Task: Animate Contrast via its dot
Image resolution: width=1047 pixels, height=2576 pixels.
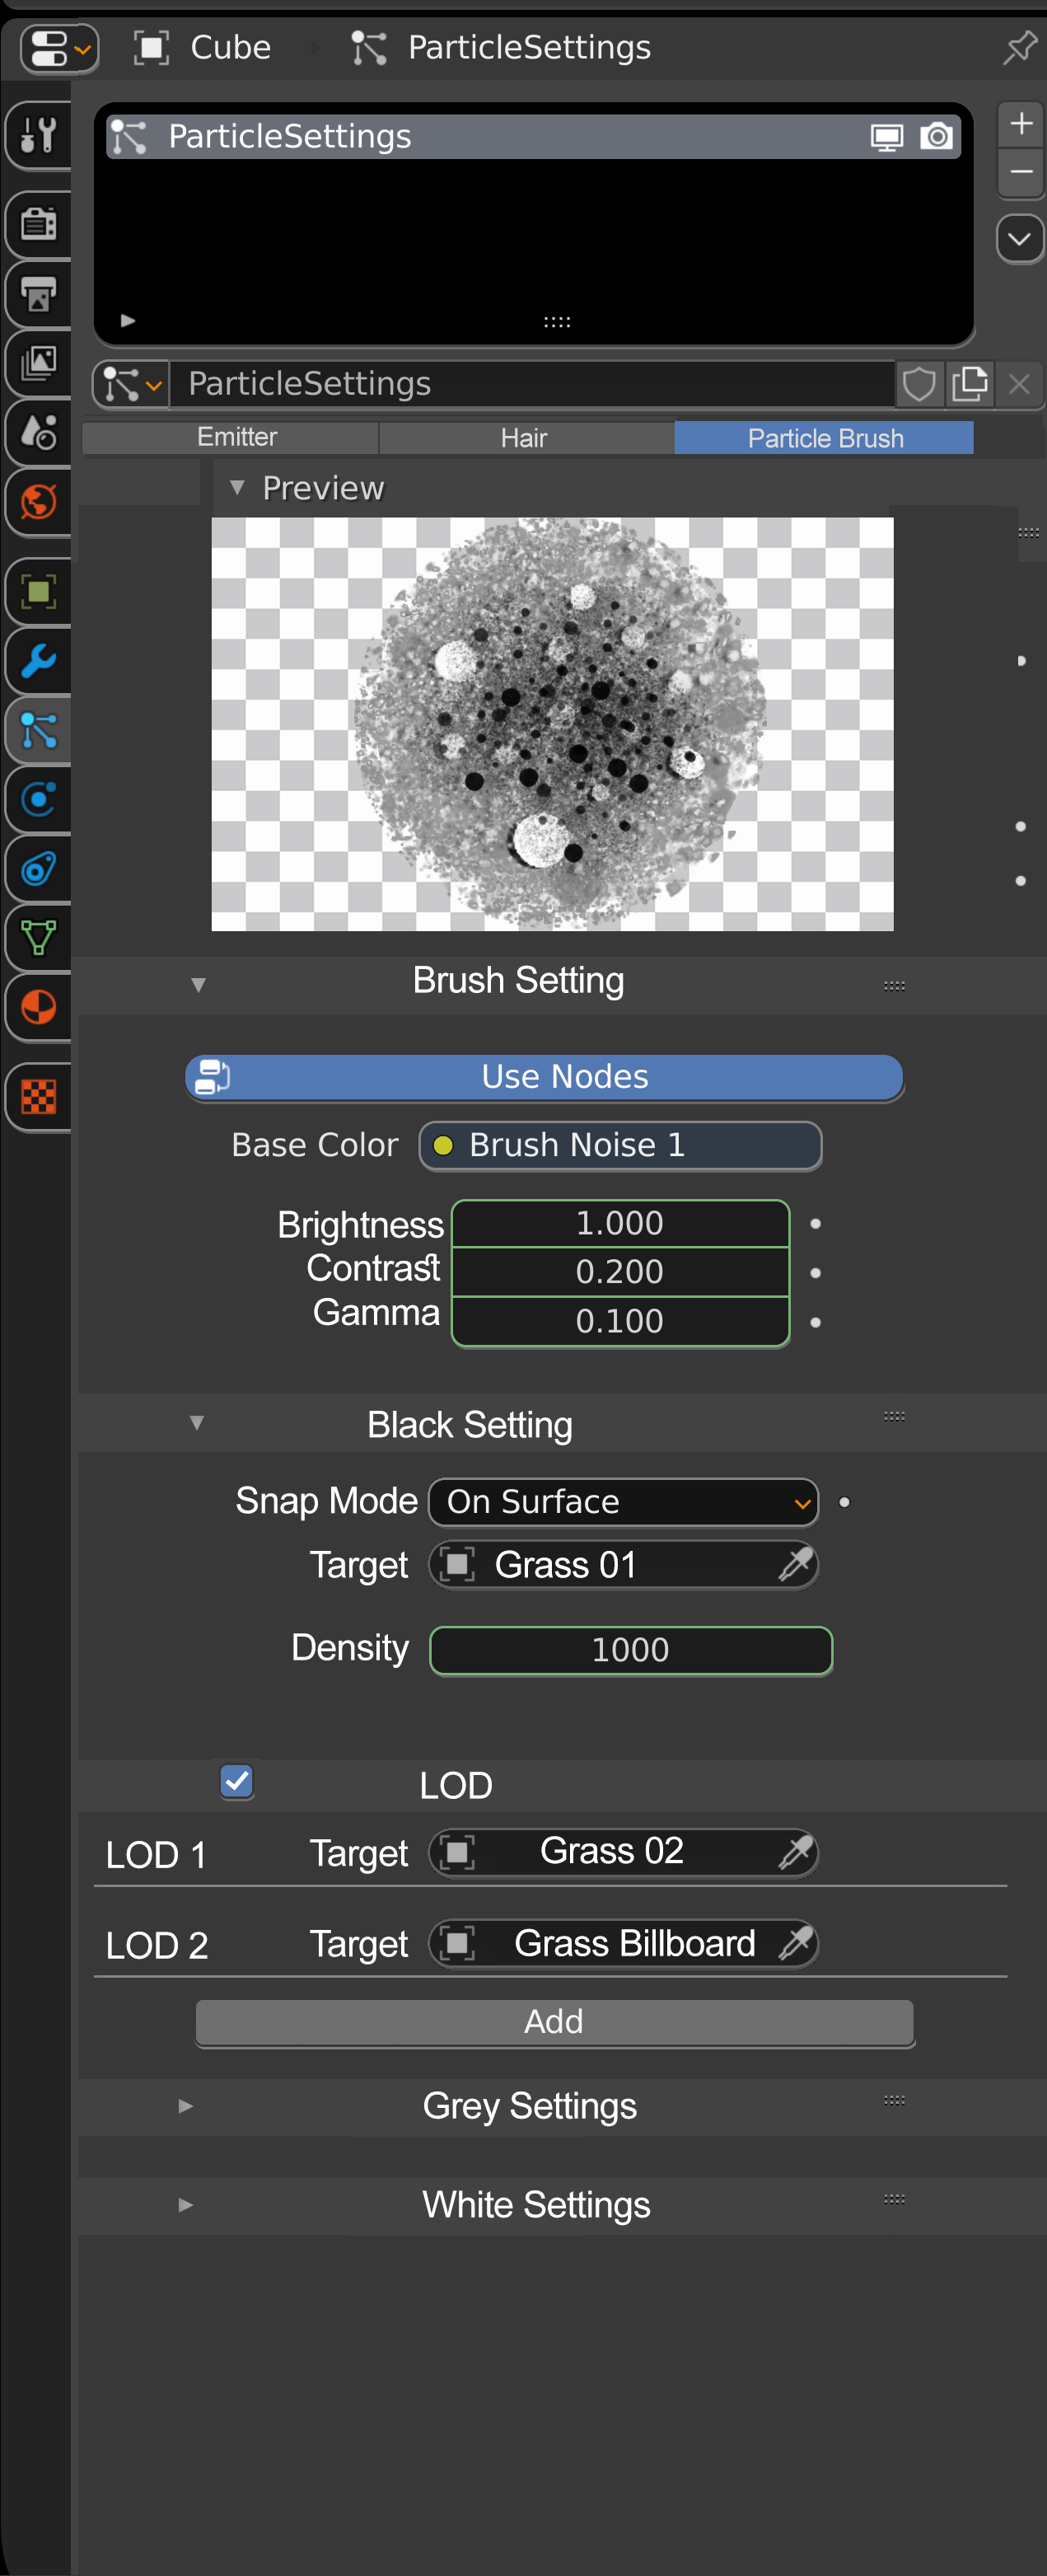Action: pos(816,1273)
